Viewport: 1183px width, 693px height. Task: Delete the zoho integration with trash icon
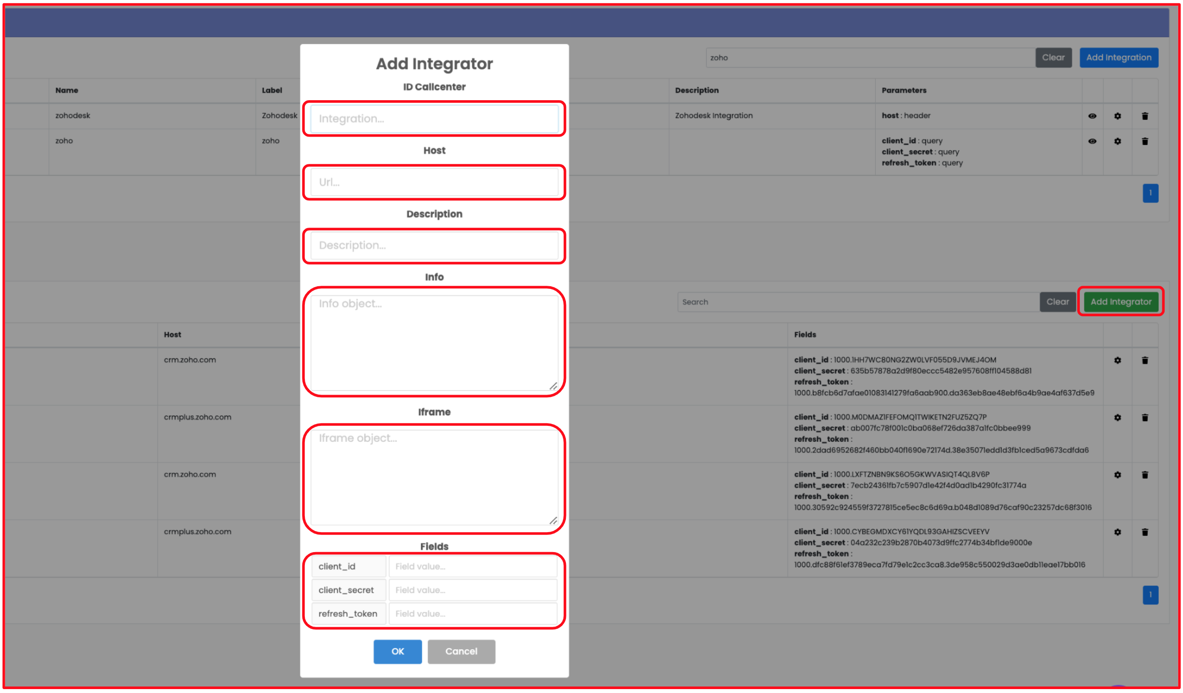(x=1144, y=141)
